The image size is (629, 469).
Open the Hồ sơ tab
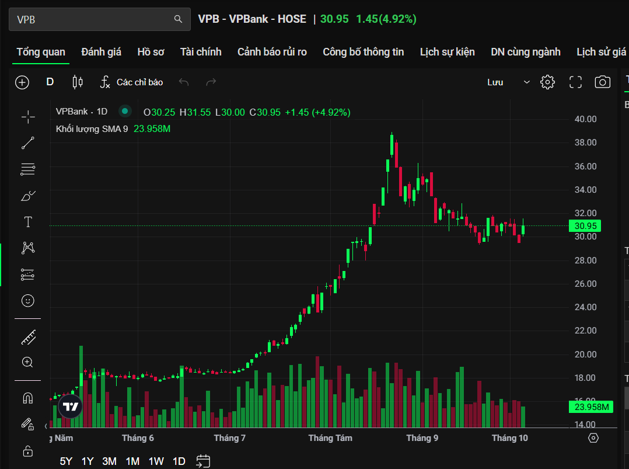pos(151,52)
